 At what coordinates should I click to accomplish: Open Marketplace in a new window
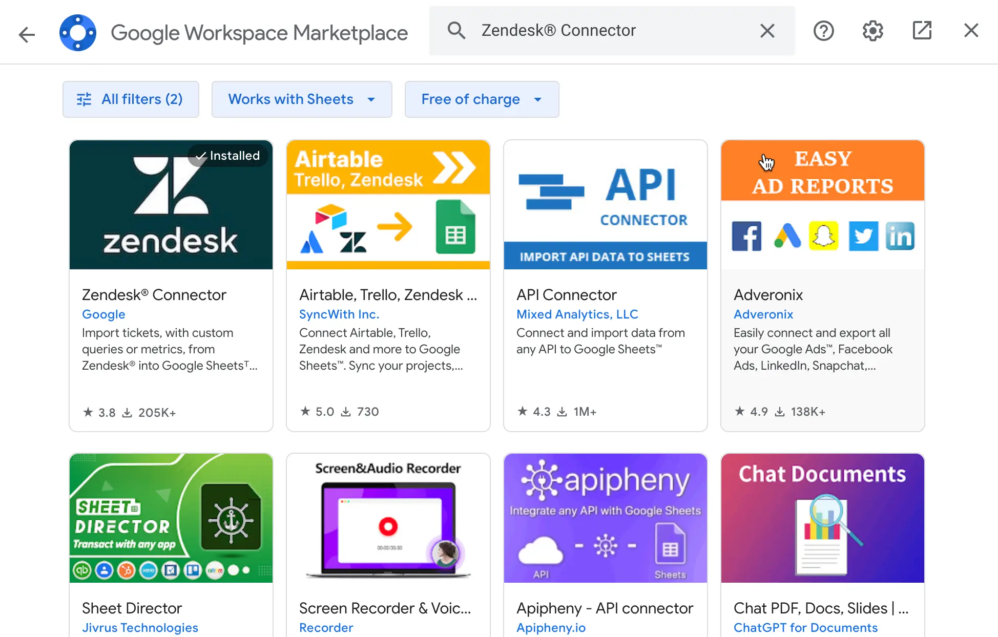click(922, 31)
